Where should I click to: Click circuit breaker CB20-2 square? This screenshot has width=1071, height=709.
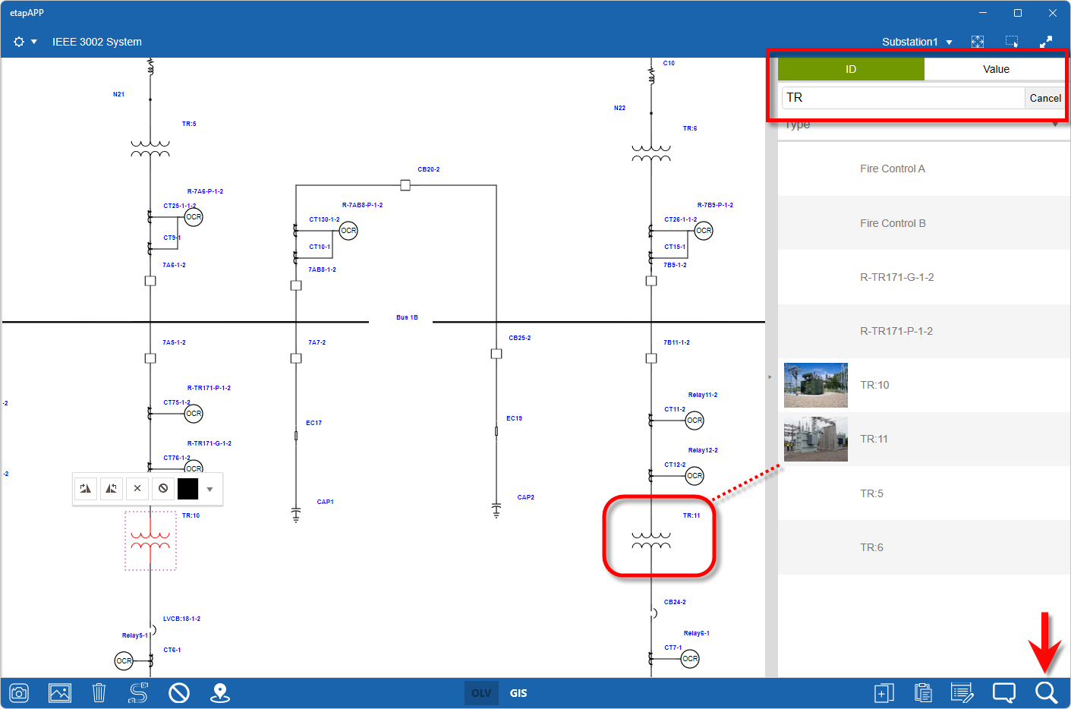405,185
